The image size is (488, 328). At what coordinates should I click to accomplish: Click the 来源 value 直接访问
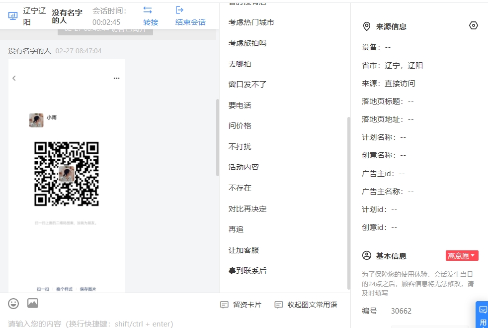pos(400,83)
